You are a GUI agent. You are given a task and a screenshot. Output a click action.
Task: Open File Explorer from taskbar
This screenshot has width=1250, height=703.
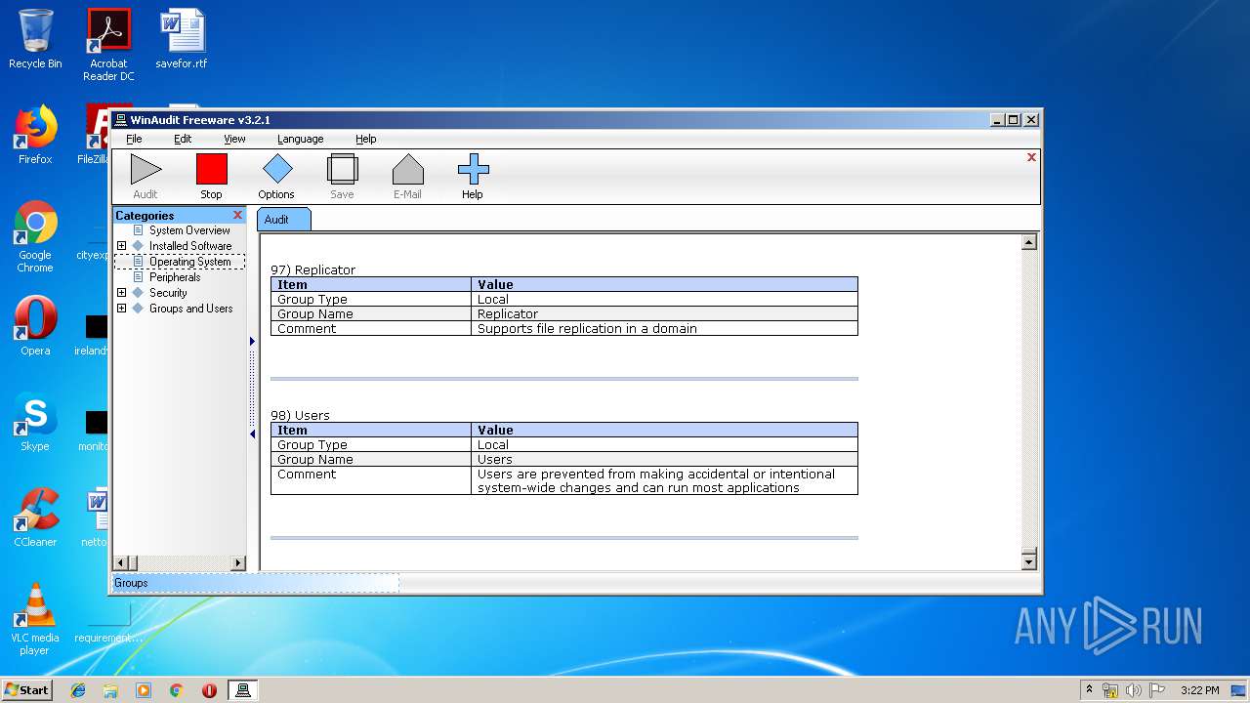[110, 690]
